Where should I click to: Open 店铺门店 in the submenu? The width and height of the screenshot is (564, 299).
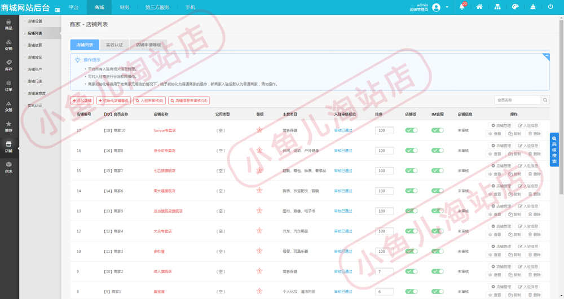click(35, 81)
